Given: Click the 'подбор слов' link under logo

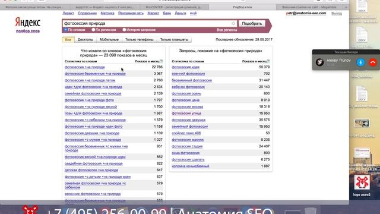Looking at the screenshot, I should 28,31.
